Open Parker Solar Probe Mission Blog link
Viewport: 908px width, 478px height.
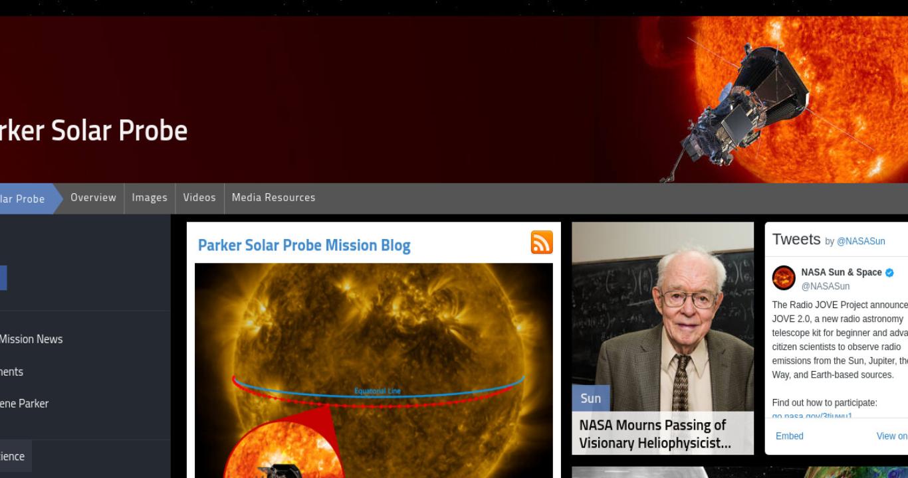304,245
